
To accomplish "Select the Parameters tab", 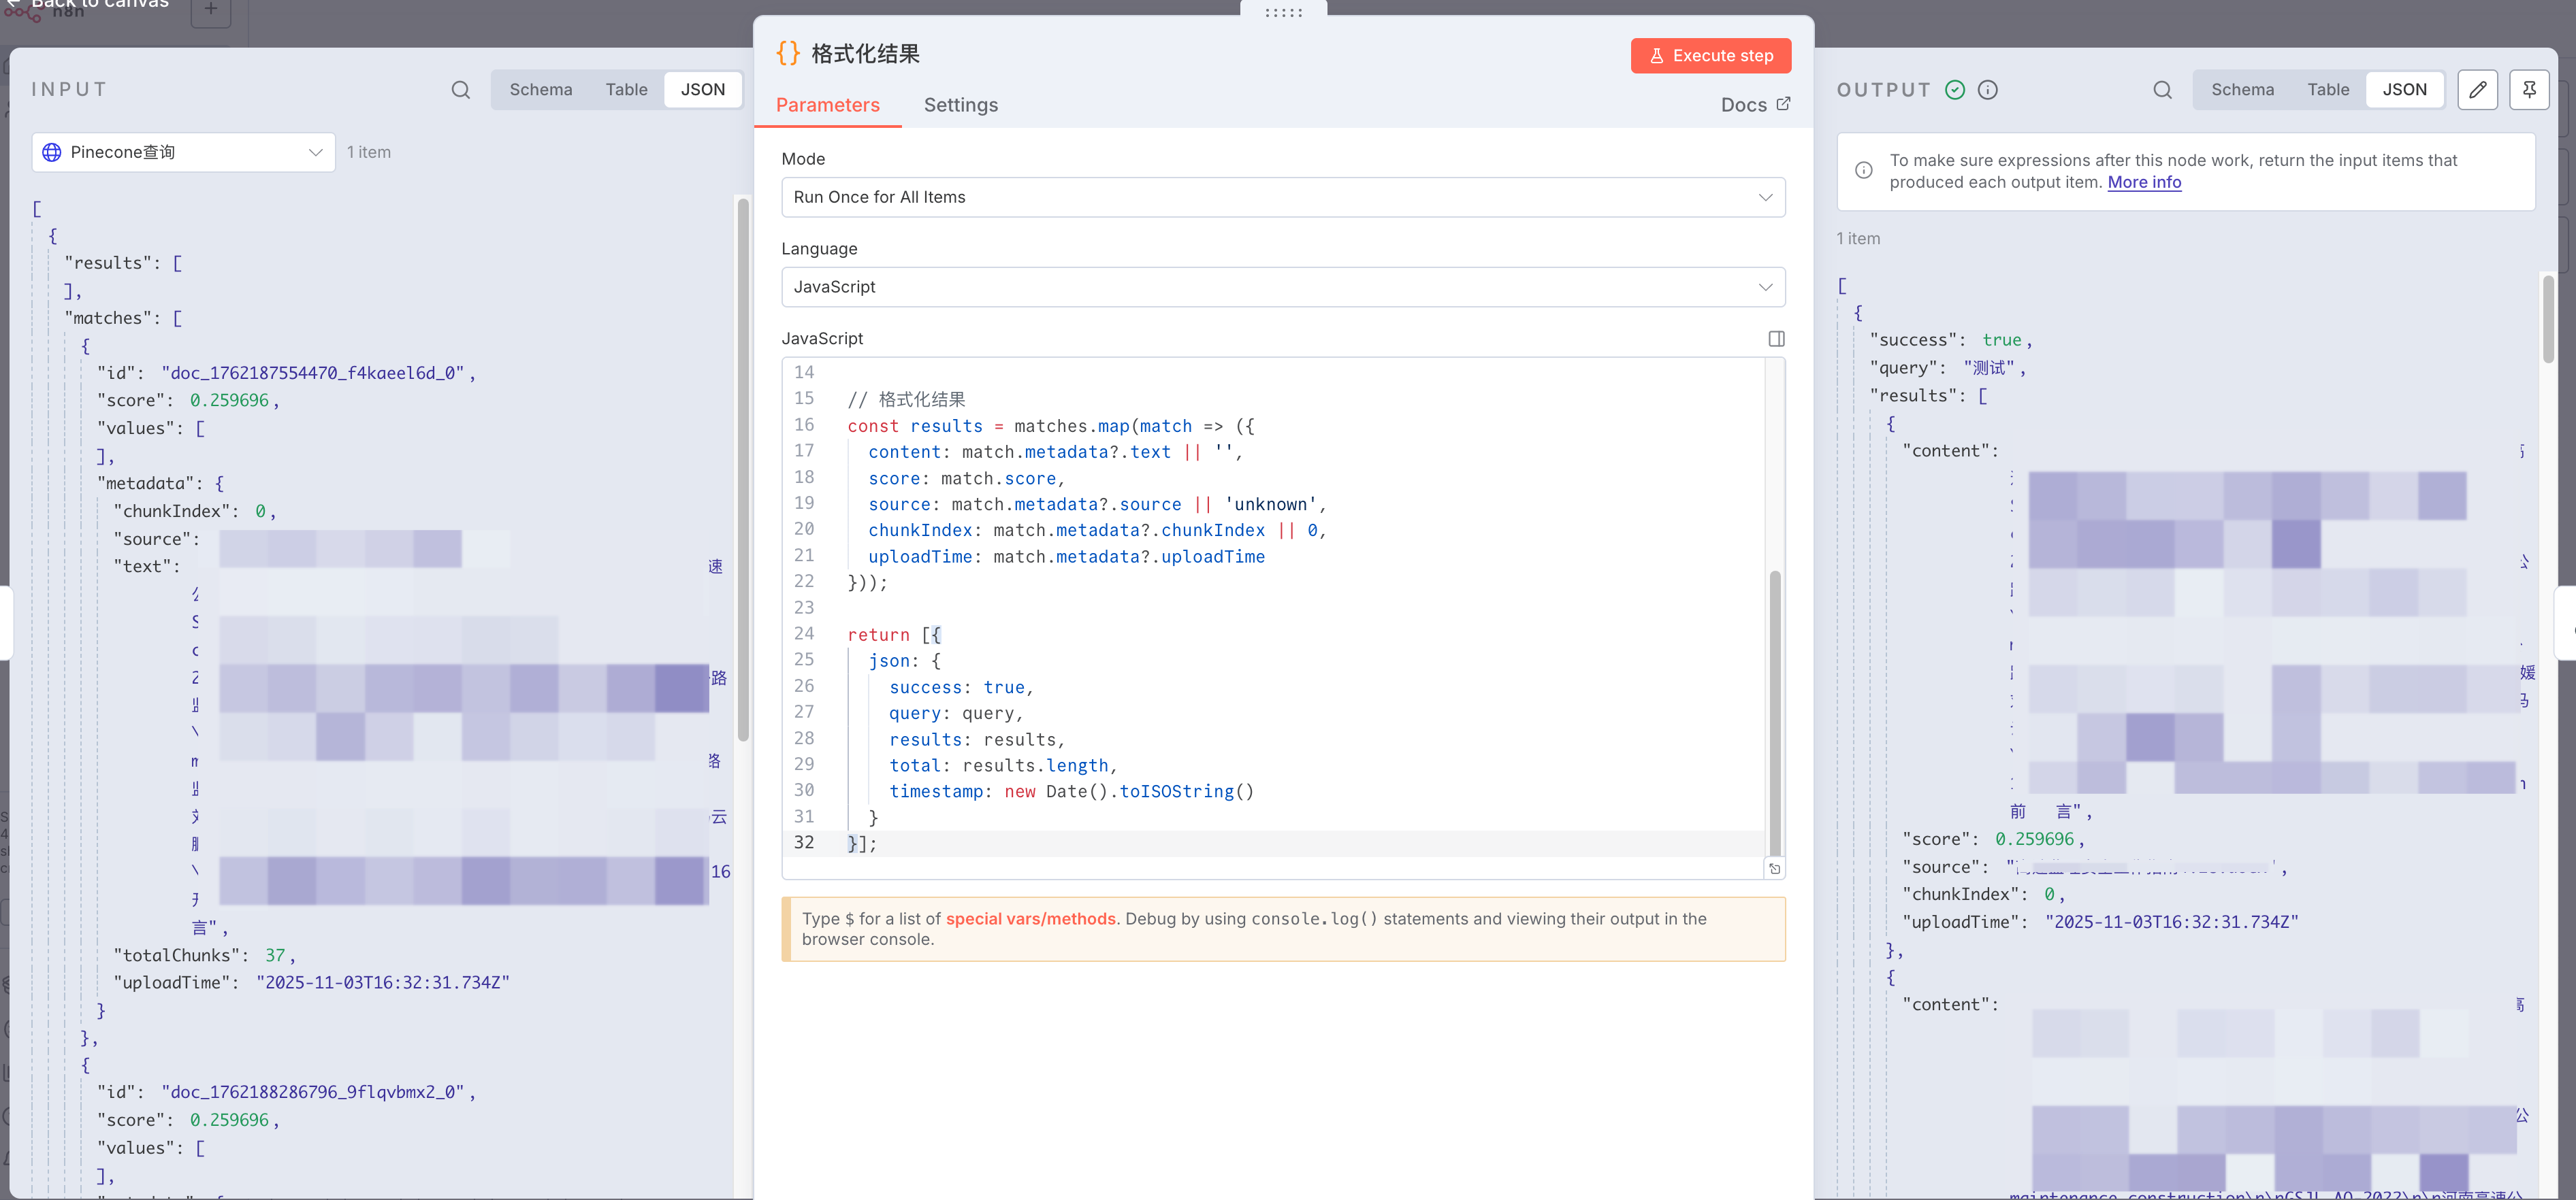I will (827, 105).
